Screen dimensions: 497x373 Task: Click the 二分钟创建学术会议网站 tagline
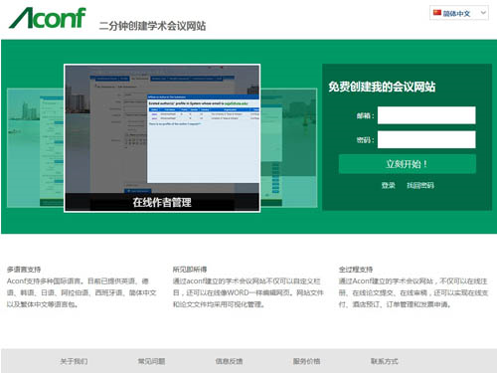pos(152,26)
